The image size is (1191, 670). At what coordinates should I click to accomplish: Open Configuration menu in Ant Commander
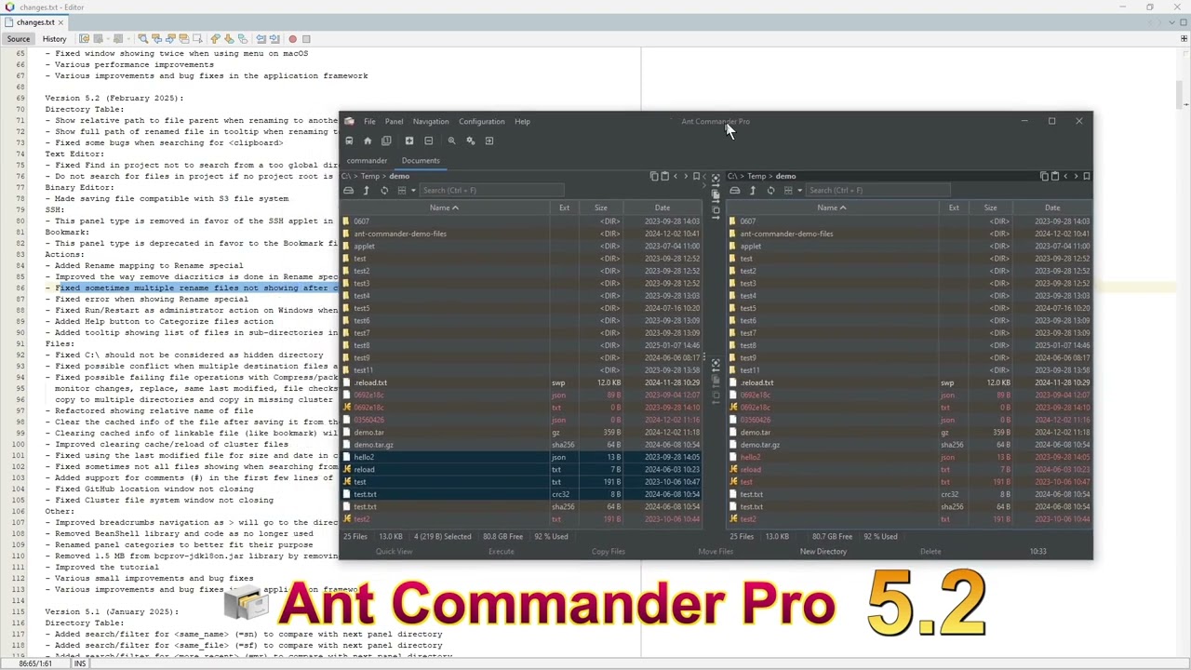point(481,121)
